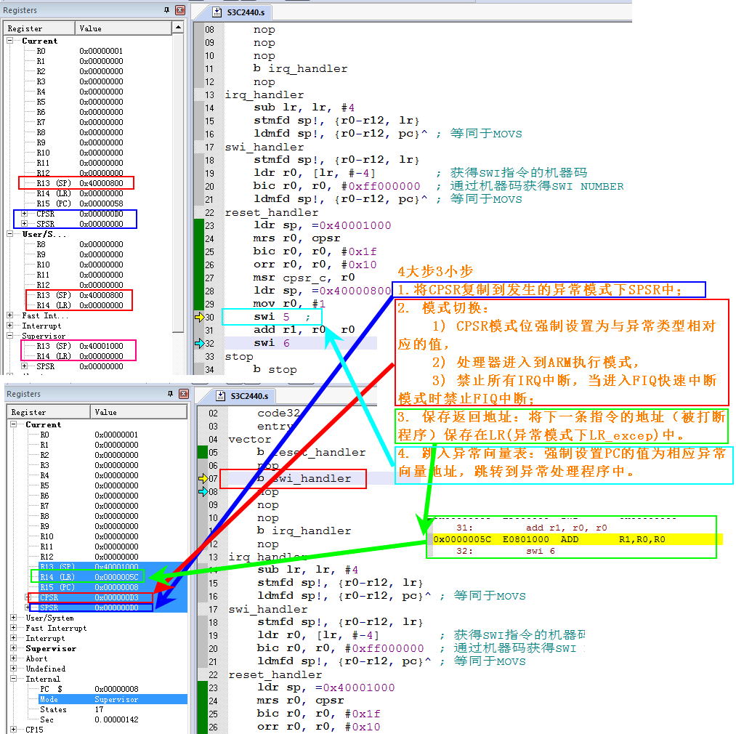This screenshot has width=736, height=734.
Task: Select the SPSR row in lower Registers
Action: click(x=113, y=608)
